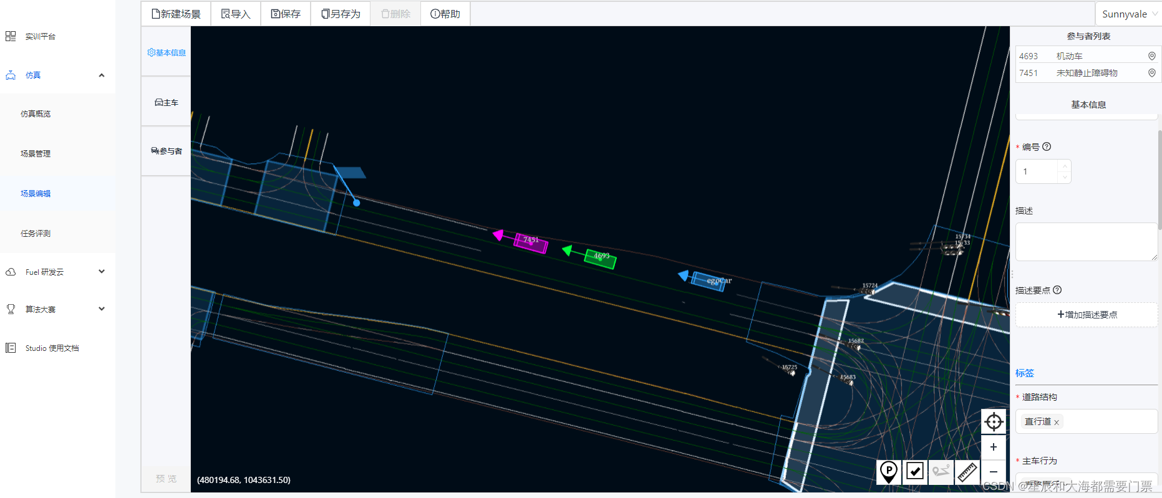Click the greyed route path tool

point(941,472)
